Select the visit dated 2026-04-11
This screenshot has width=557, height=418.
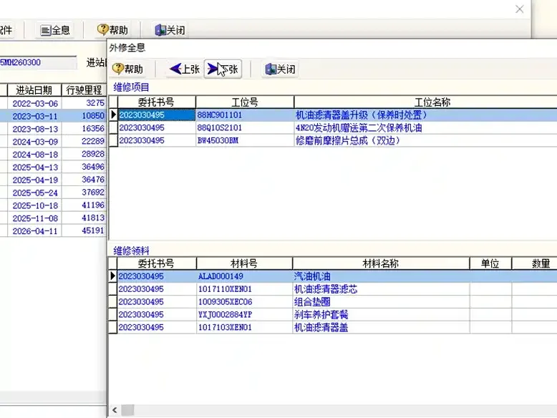point(53,231)
